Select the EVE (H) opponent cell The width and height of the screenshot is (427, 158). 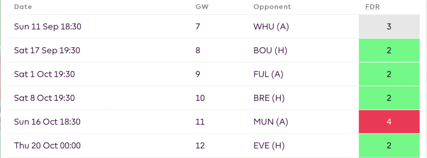[x=269, y=146]
